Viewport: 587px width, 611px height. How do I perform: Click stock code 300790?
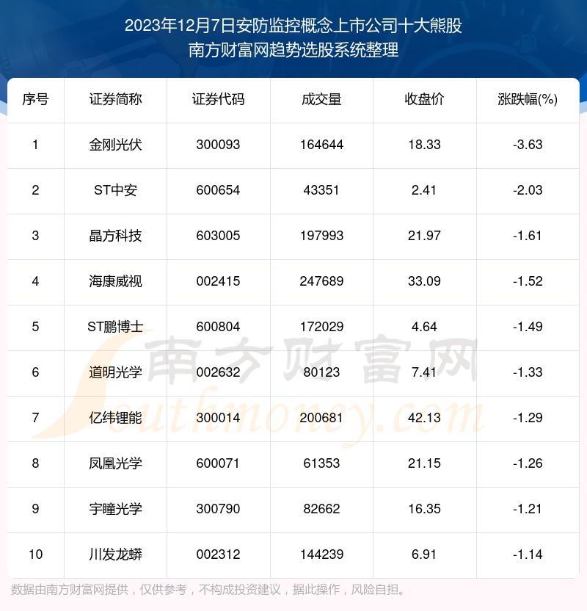(219, 510)
